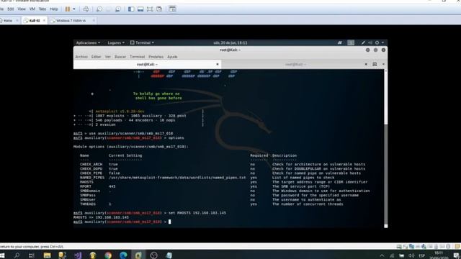Open the VMware Tabs menu
The image size is (461, 259).
(x=42, y=9)
